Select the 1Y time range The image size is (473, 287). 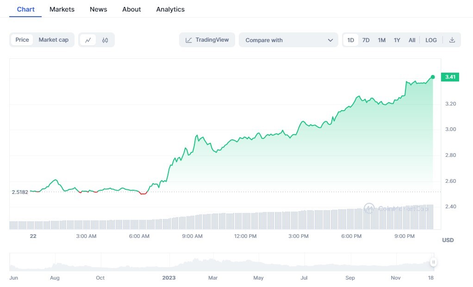397,40
